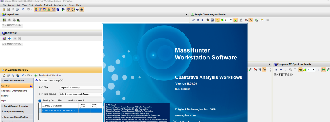The image size is (330, 122).
Task: Close the panel left of Compound MS Spectrum Results
Action: pyautogui.click(x=269, y=64)
